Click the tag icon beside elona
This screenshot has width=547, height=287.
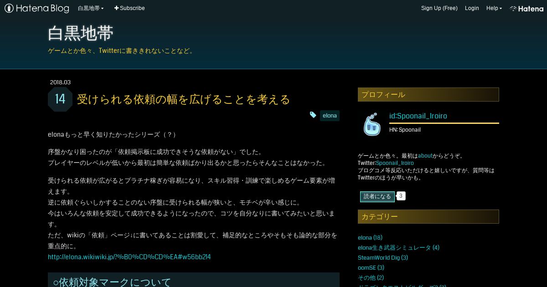pyautogui.click(x=313, y=115)
